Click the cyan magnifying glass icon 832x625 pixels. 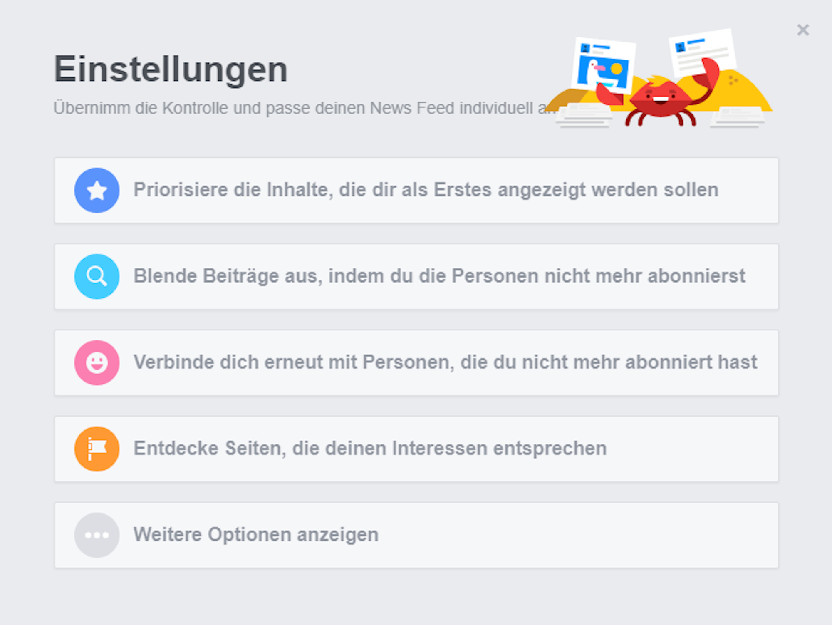[97, 276]
